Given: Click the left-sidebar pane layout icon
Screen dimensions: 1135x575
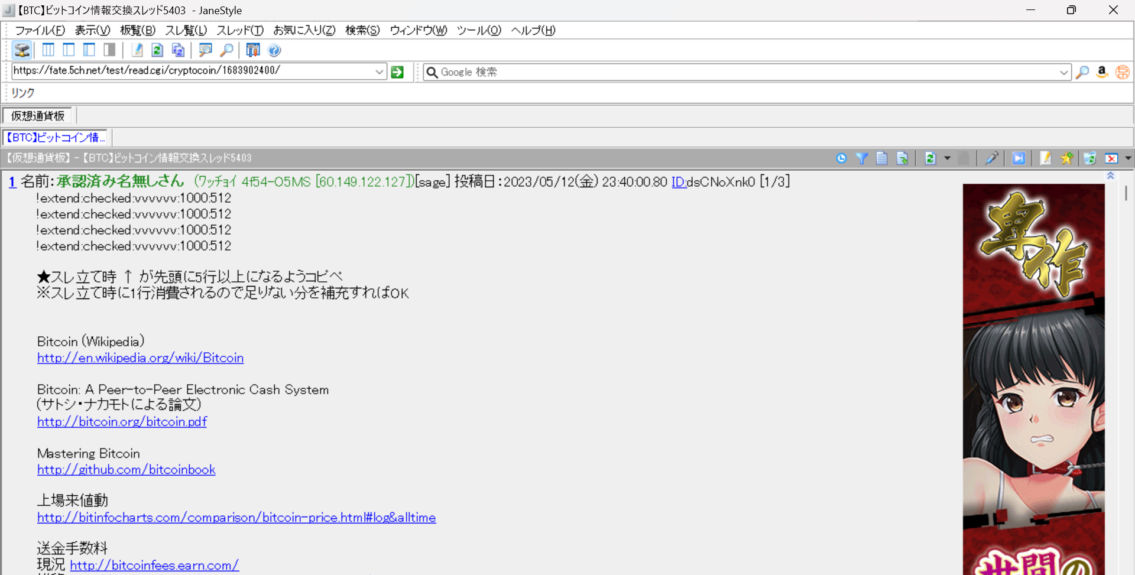Looking at the screenshot, I should point(89,50).
